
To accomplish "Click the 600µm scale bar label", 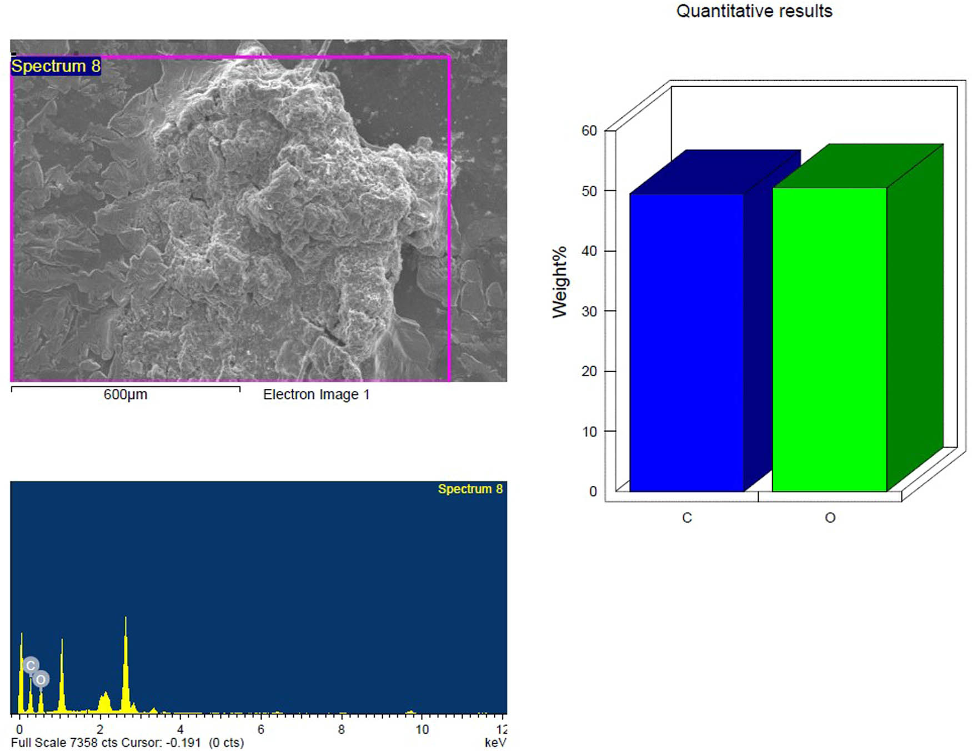I will coord(126,394).
